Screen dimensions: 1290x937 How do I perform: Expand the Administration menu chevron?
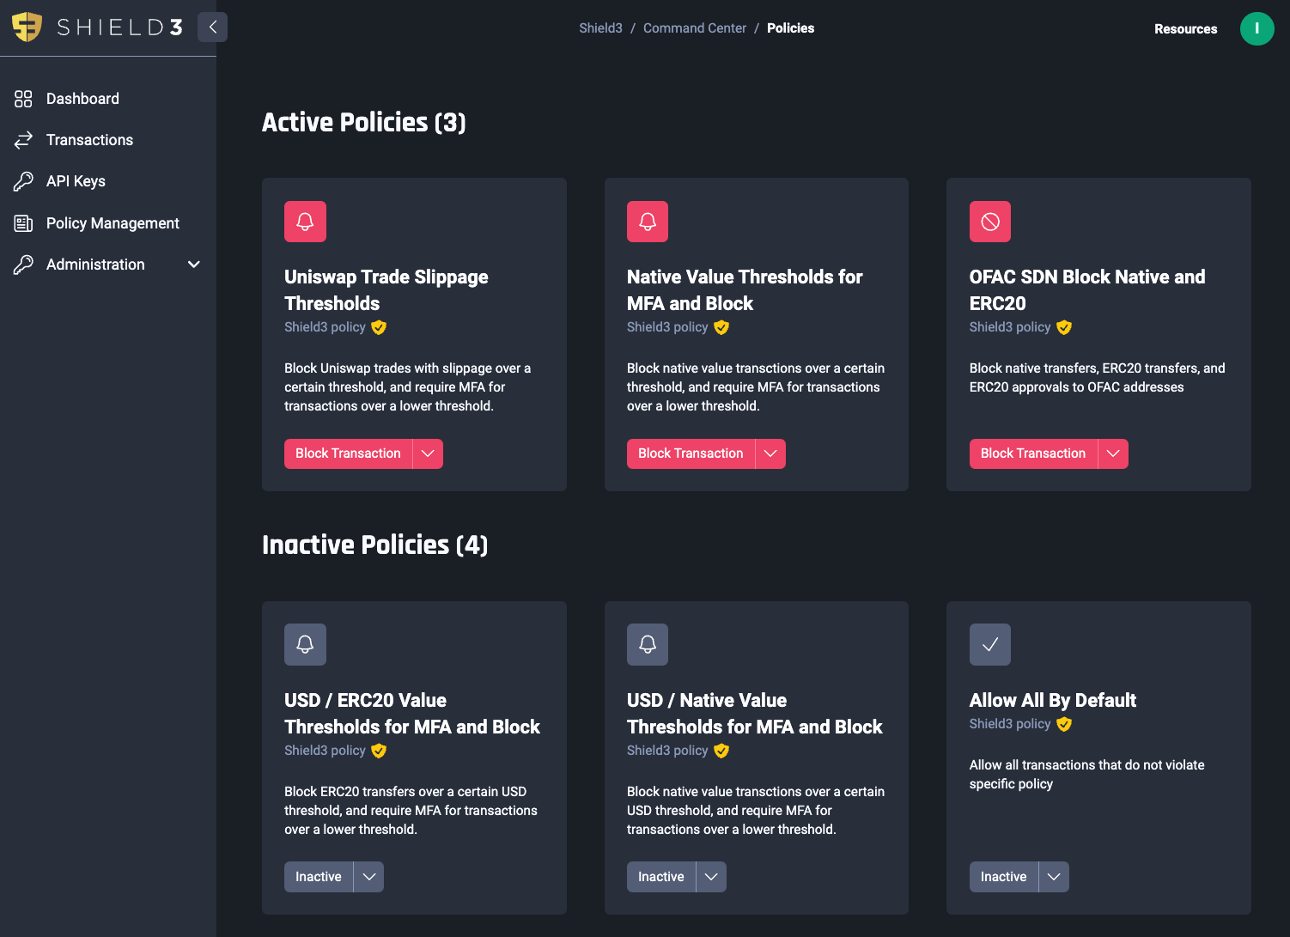[x=194, y=265]
